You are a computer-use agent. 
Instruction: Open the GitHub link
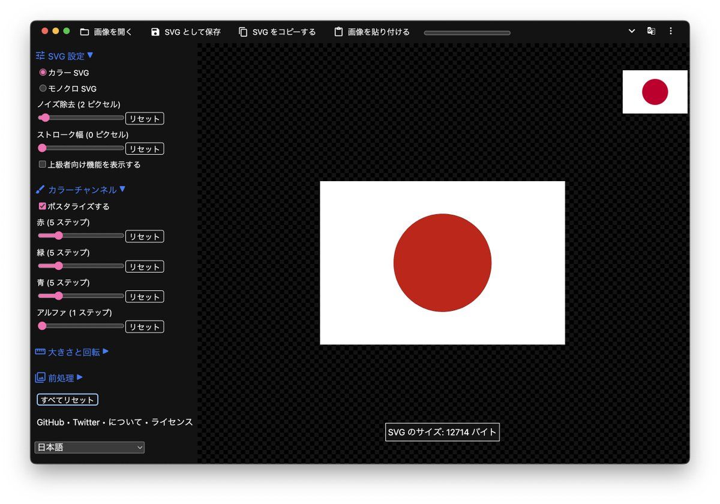(50, 422)
